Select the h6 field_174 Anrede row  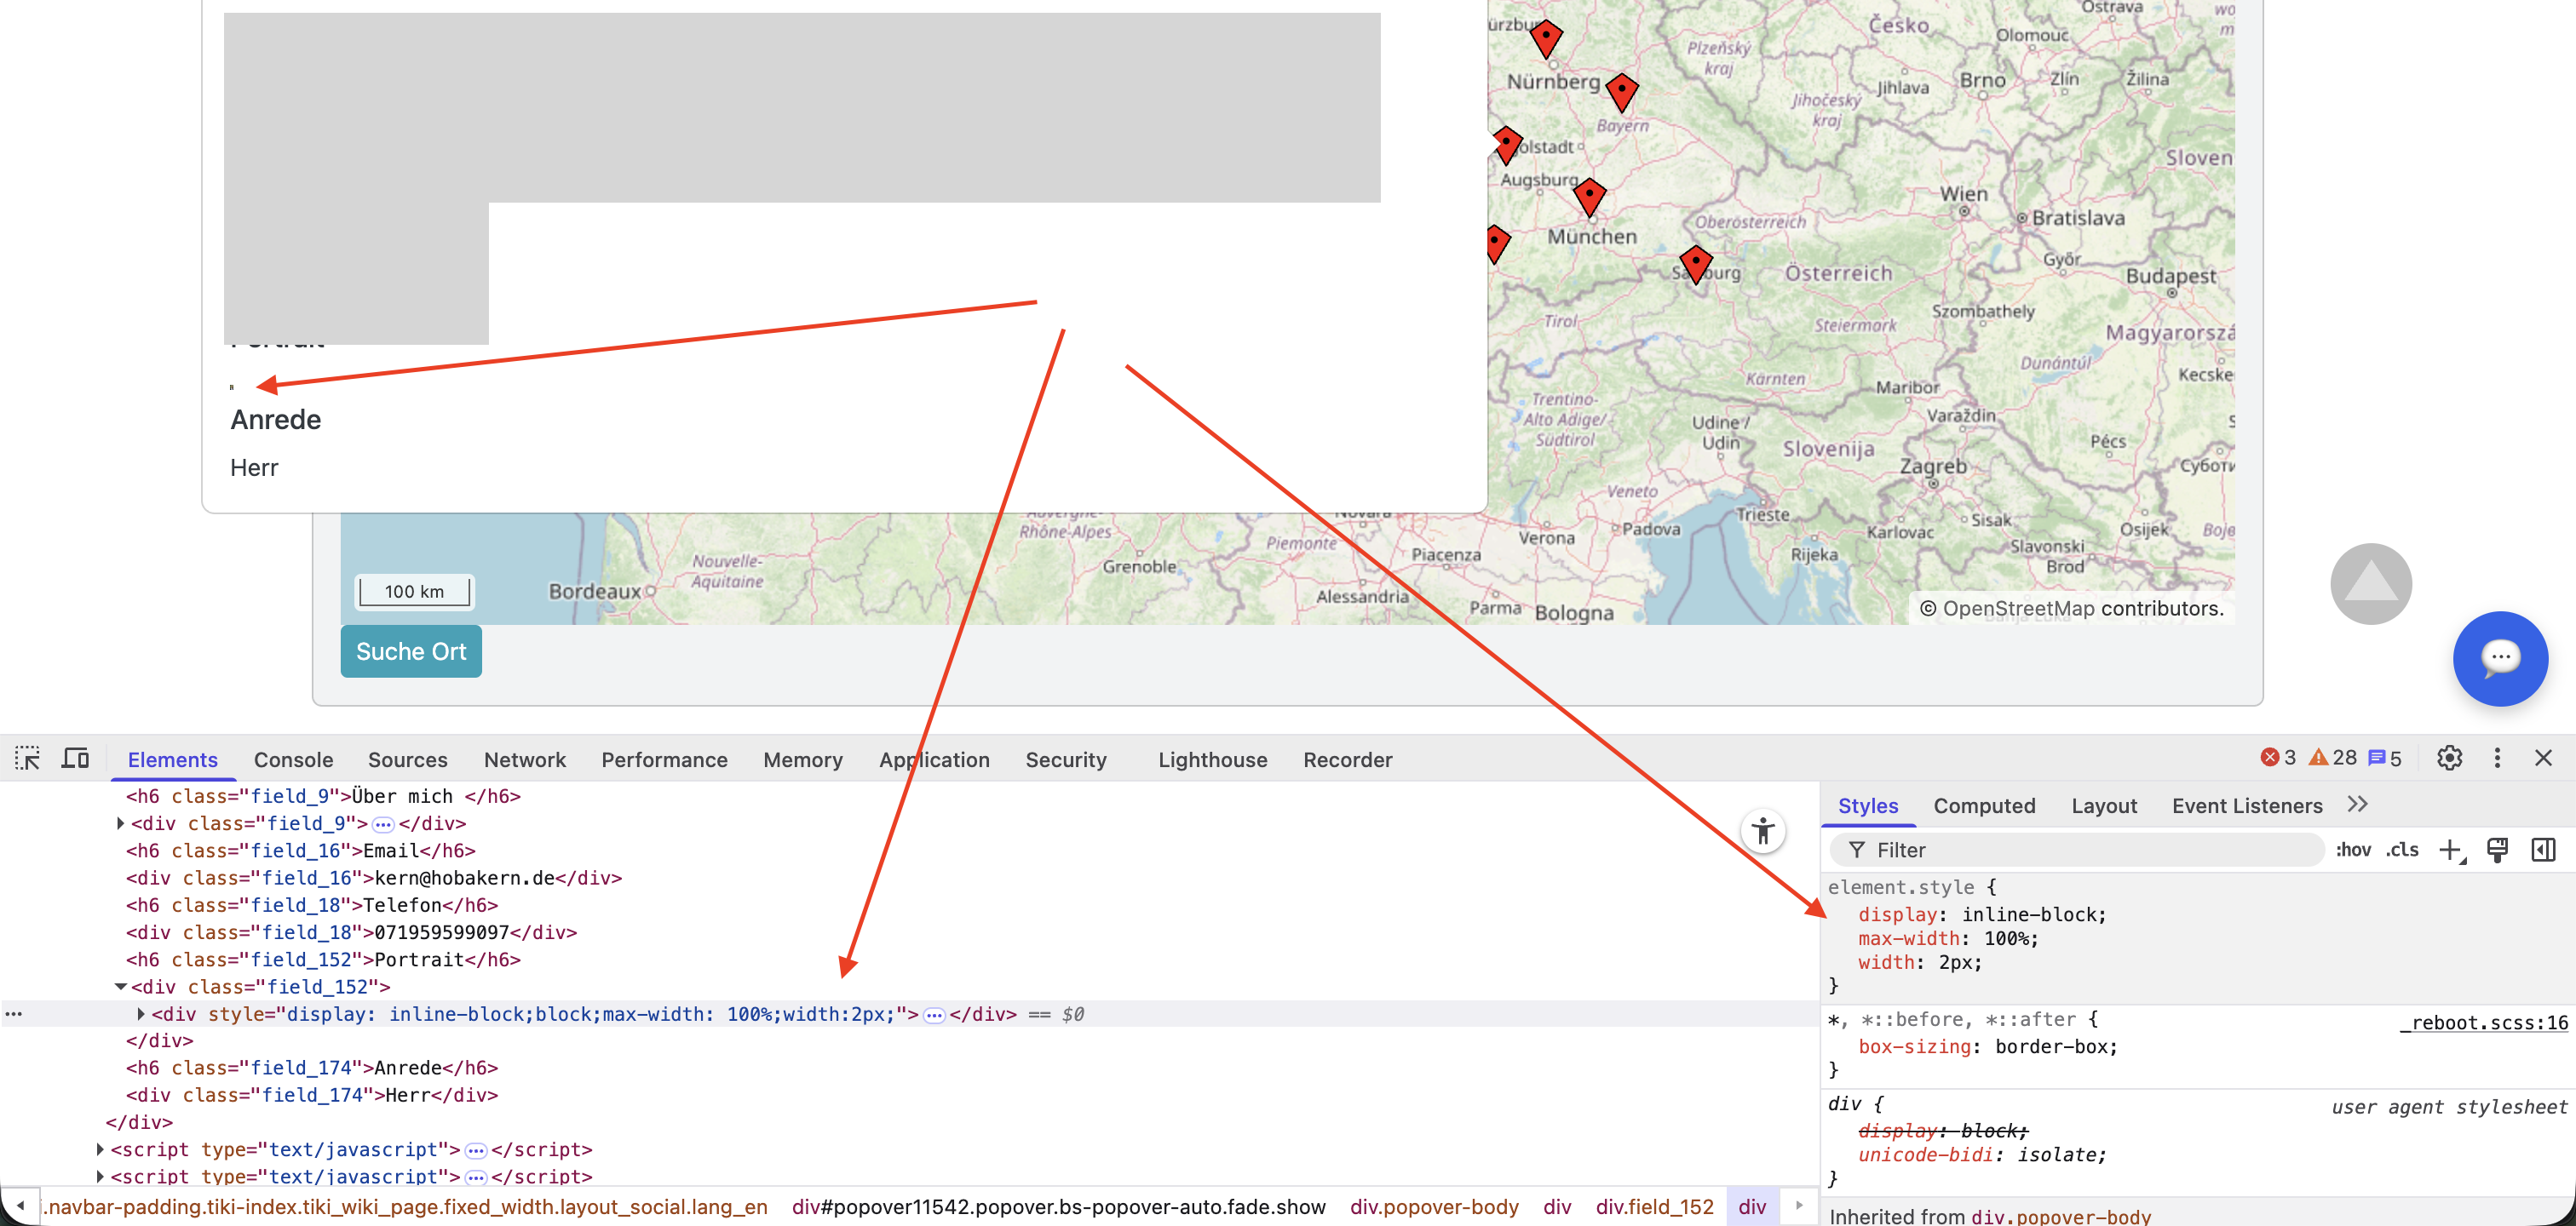[x=312, y=1068]
